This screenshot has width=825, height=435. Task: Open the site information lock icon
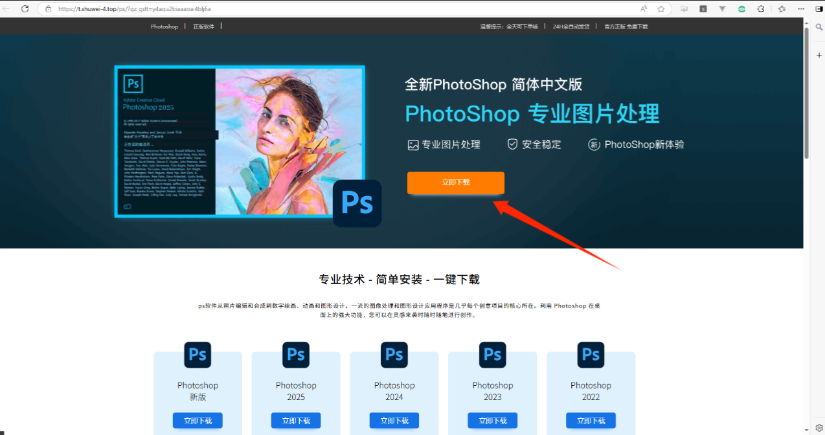(x=49, y=9)
